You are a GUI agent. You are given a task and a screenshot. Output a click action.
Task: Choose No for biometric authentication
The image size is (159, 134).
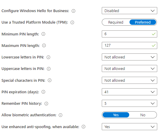[143, 115]
